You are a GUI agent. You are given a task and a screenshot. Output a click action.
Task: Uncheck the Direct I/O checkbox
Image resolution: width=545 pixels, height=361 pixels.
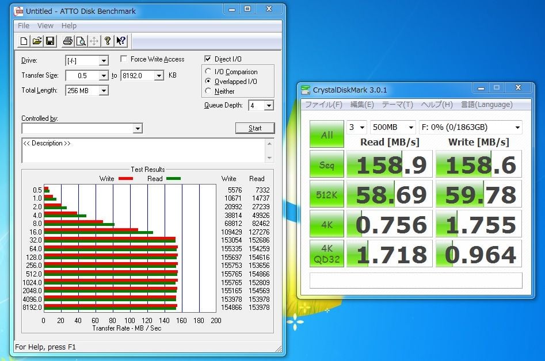click(208, 59)
